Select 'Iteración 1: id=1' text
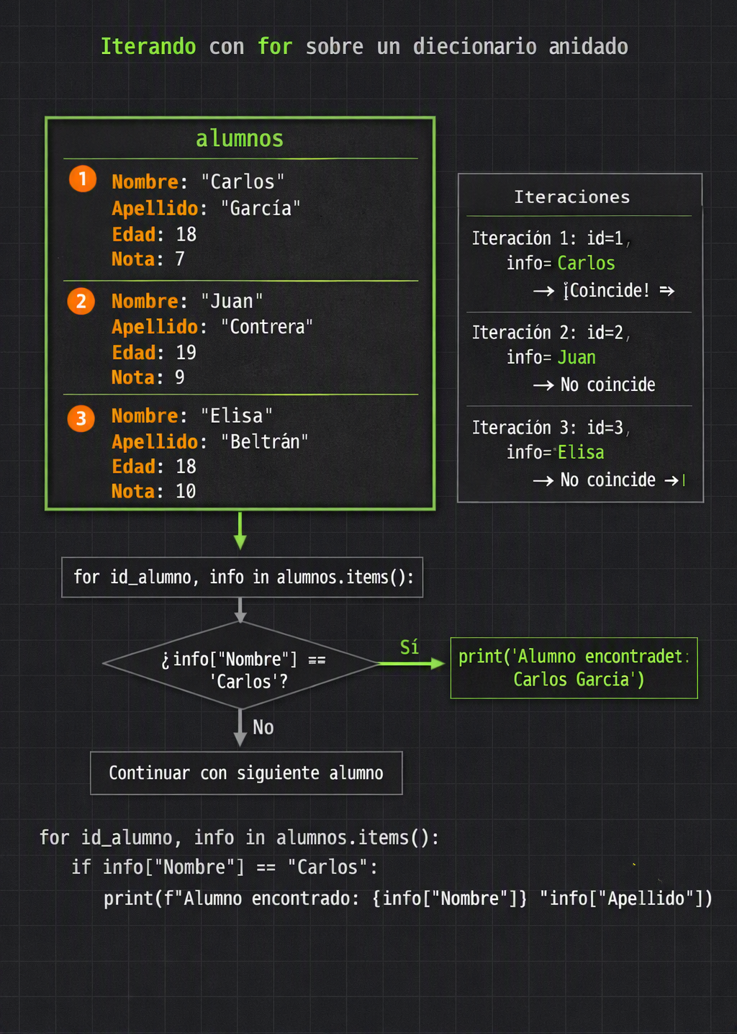Viewport: 737px width, 1034px height. (x=548, y=238)
